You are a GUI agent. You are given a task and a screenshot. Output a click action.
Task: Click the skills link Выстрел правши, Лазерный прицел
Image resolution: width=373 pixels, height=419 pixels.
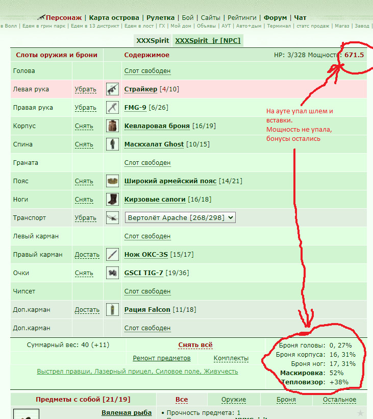(137, 372)
